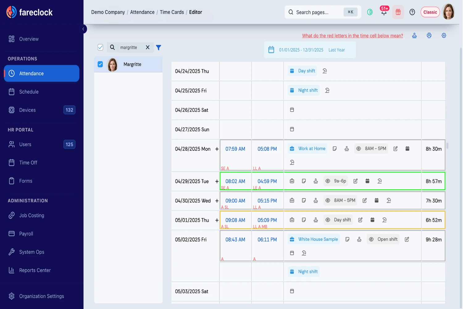Viewport: 463px width, 309px height.
Task: Toggle the eye icon beside 8AM - 5PM on 04/28
Action: point(359,149)
